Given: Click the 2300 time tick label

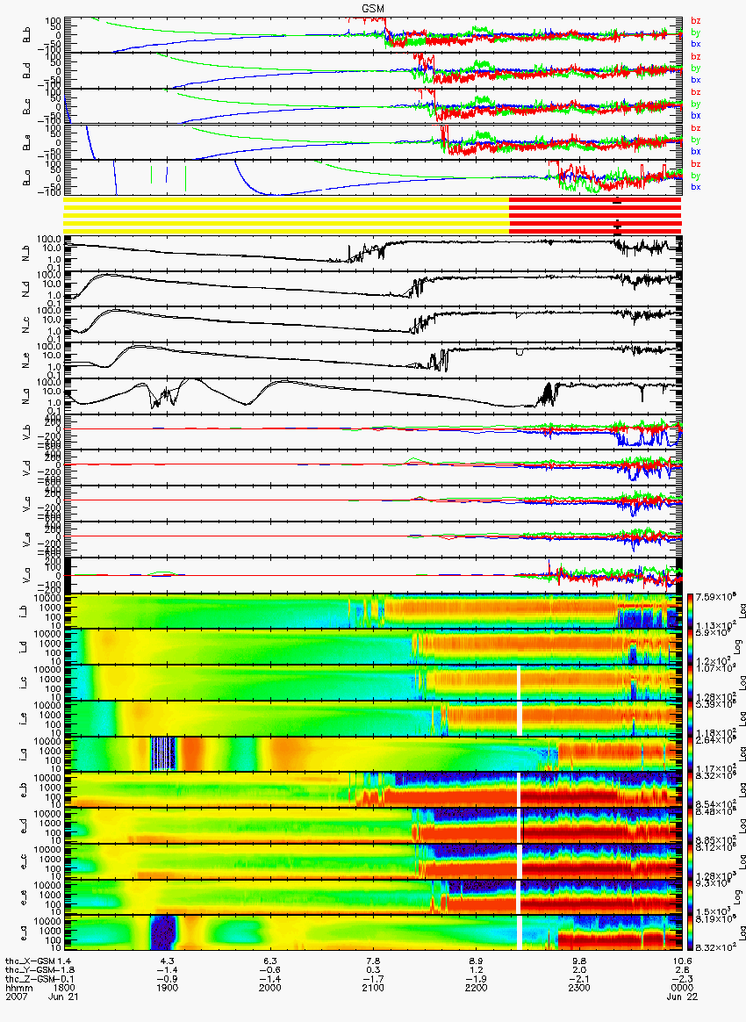Looking at the screenshot, I should pos(579,988).
